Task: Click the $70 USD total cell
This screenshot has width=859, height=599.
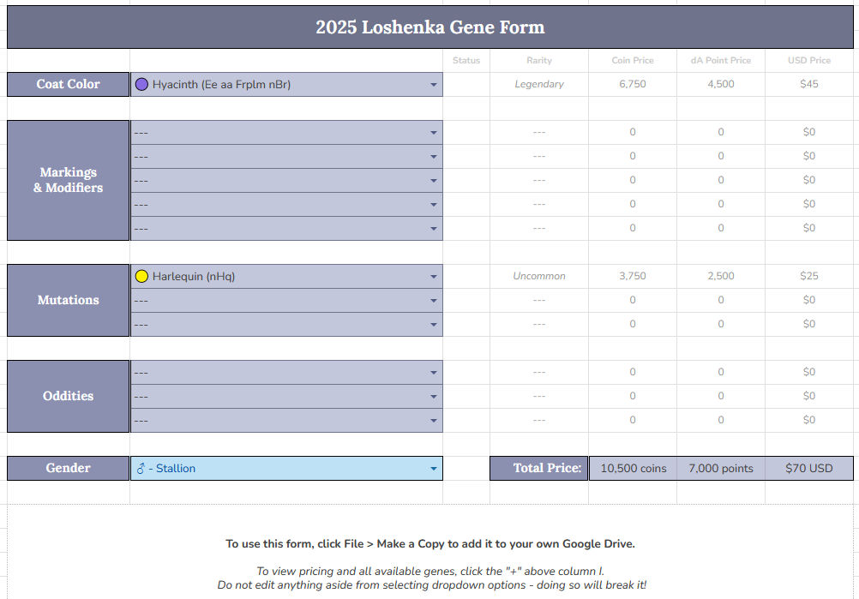Action: coord(808,468)
